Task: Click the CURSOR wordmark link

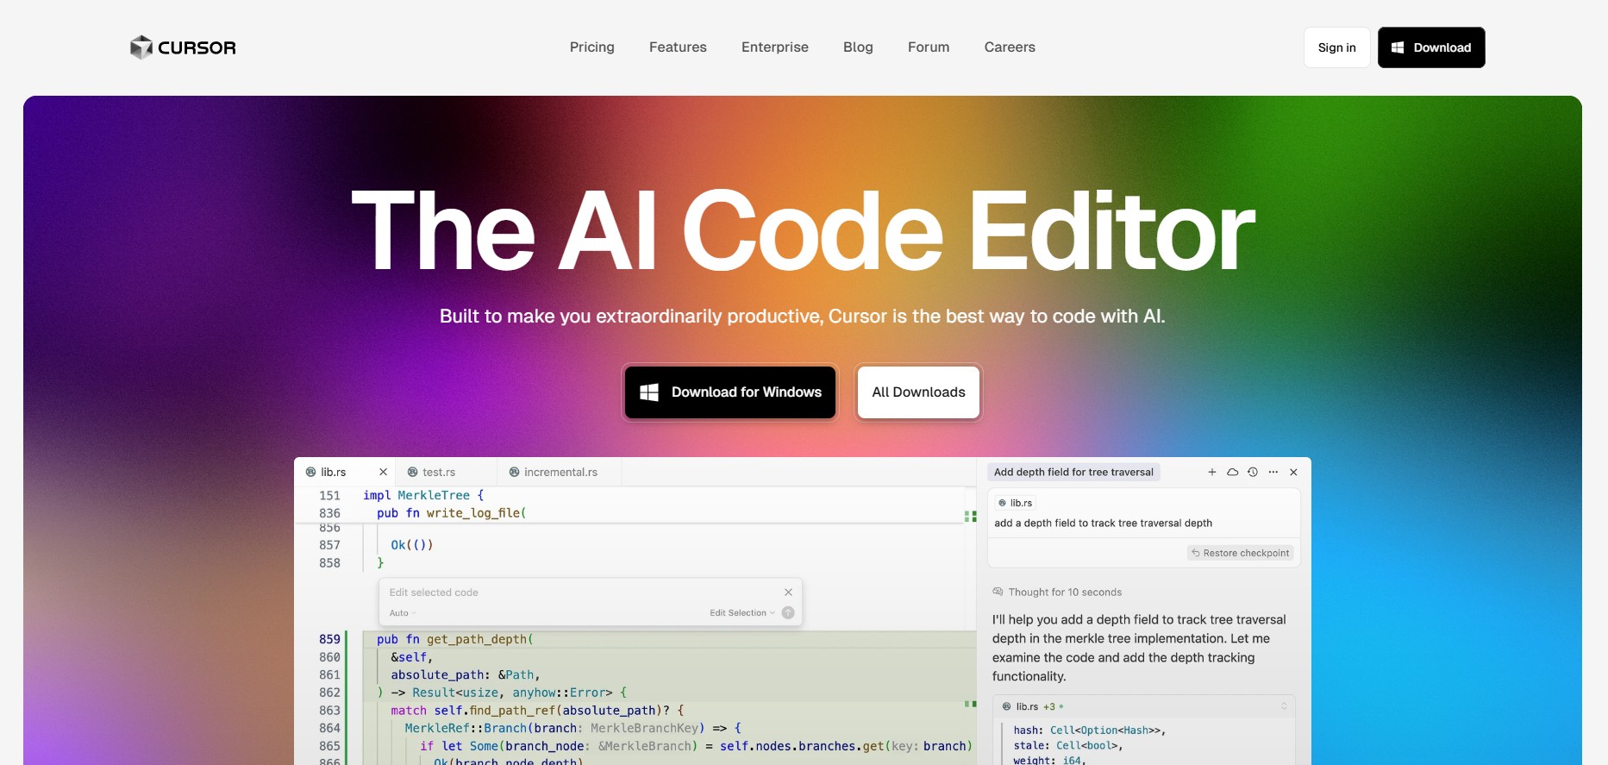Action: pos(197,47)
